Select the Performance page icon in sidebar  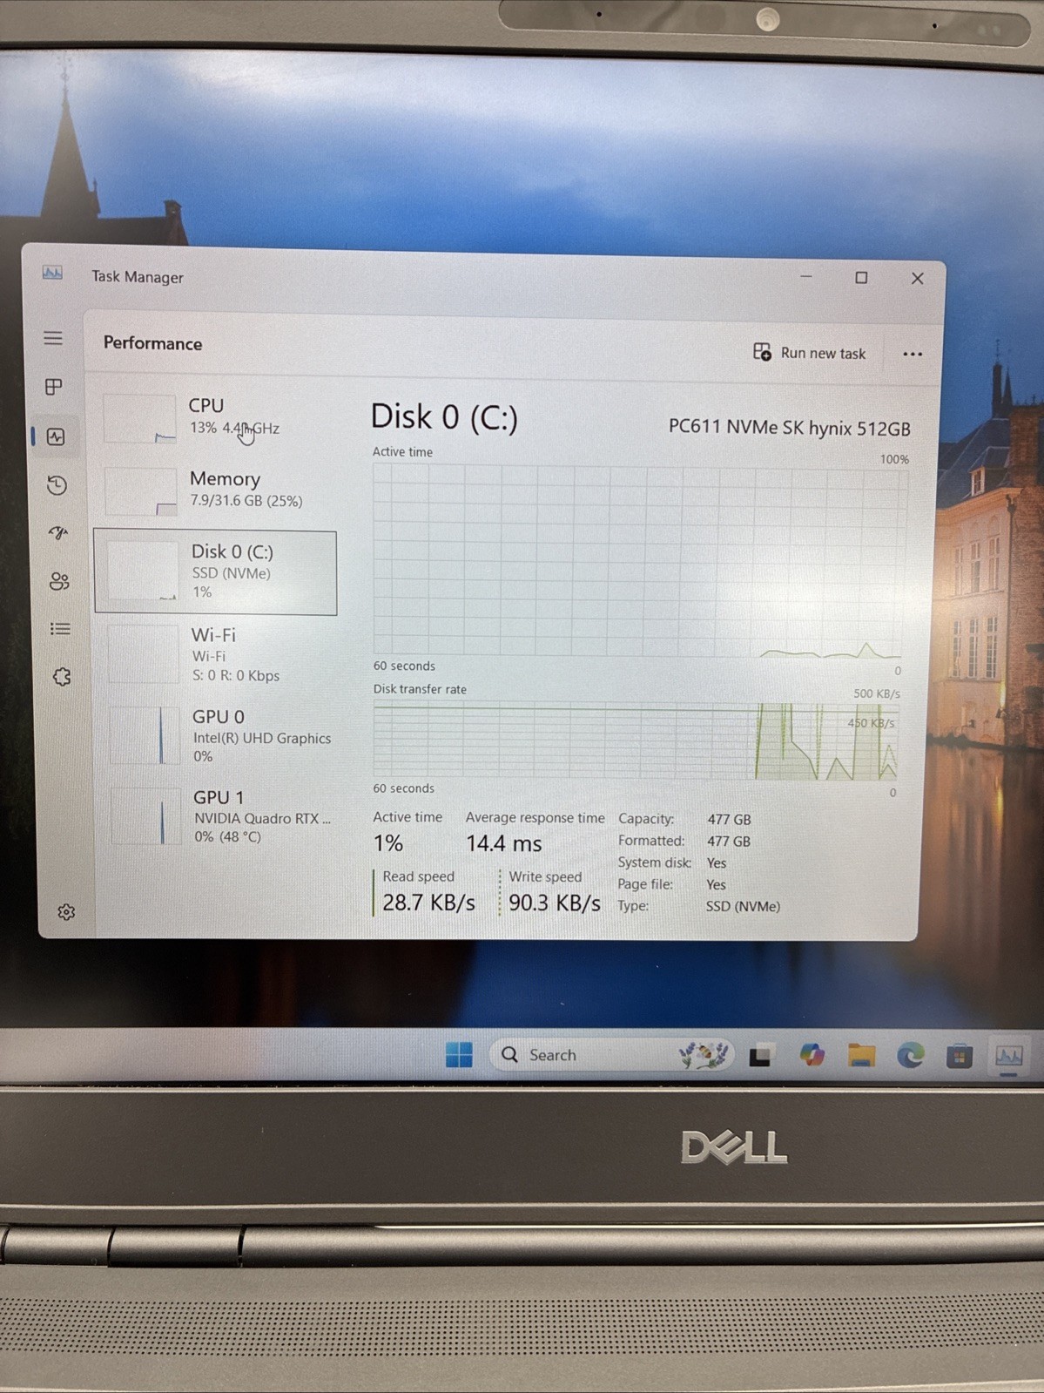(57, 436)
